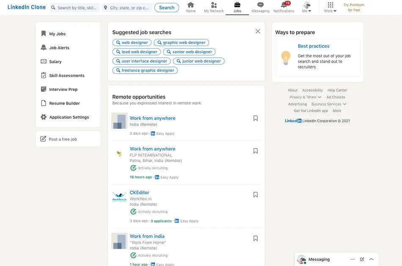Viewport: 402px width, 266px height.
Task: Dismiss the Suggested job searches card
Action: point(258,31)
